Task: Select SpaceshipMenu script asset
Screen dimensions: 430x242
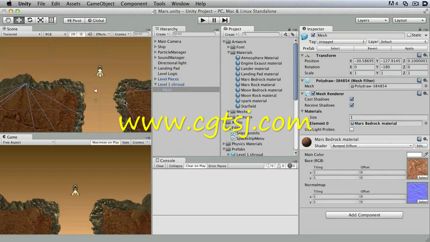Action: point(247,139)
